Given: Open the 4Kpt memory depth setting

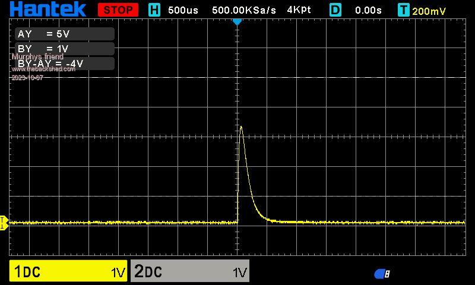Looking at the screenshot, I should (299, 10).
